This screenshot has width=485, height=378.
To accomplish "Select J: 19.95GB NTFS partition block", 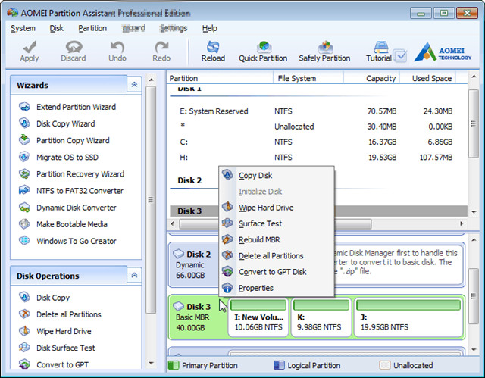I will [x=408, y=317].
